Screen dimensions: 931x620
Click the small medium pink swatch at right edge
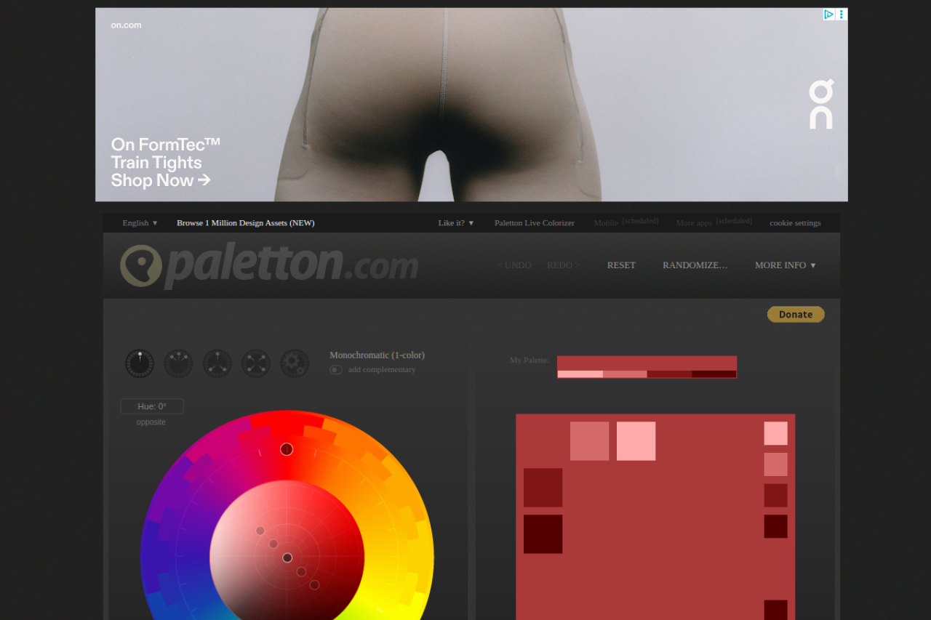pyautogui.click(x=775, y=464)
